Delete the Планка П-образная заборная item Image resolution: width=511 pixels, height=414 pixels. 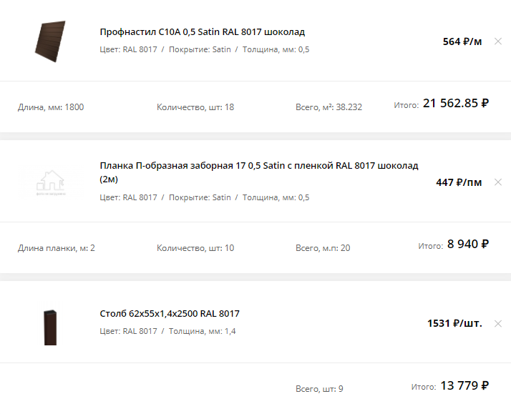click(x=498, y=182)
